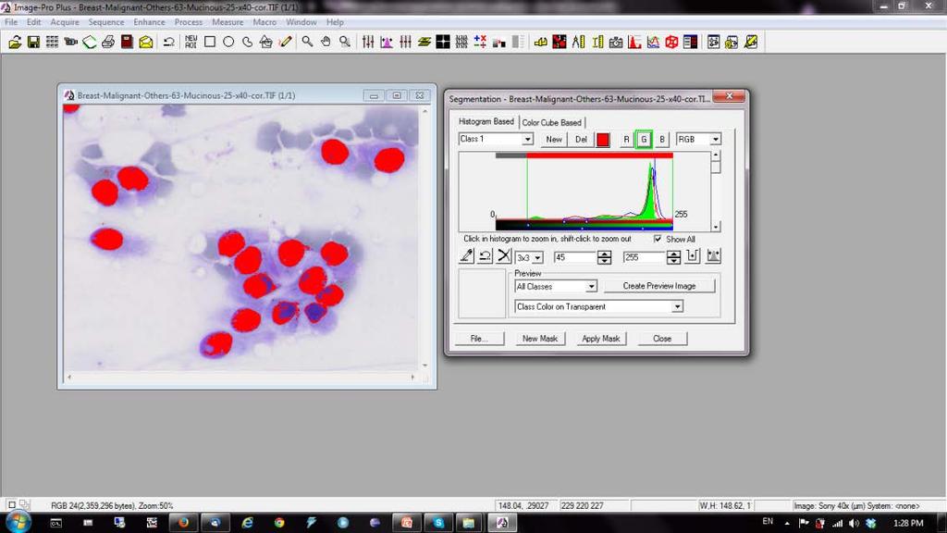
Task: Click the New AOI toolbar icon
Action: (191, 43)
